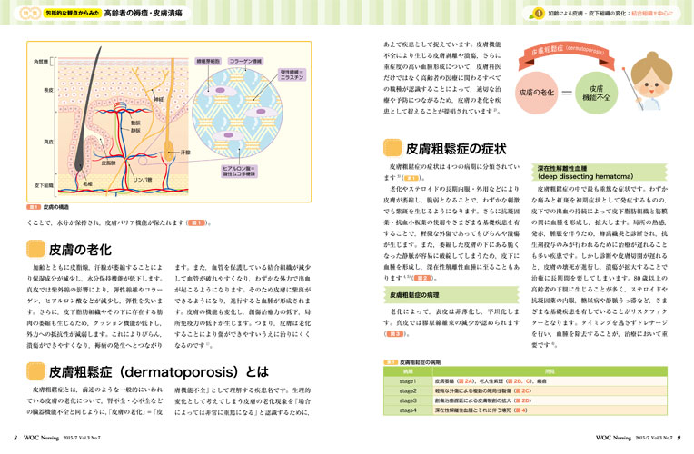Click the heading '皮膚粗鬆症（dermatoporosis）とは'
Viewport: 694px width, 454px height.
pyautogui.click(x=158, y=371)
